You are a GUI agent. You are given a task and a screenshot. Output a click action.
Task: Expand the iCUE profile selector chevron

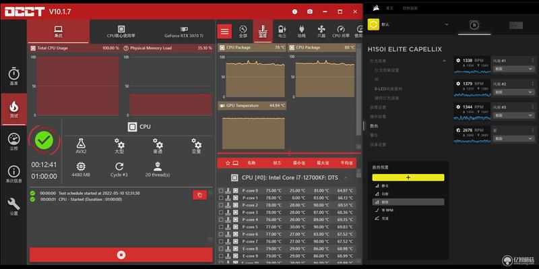point(447,24)
